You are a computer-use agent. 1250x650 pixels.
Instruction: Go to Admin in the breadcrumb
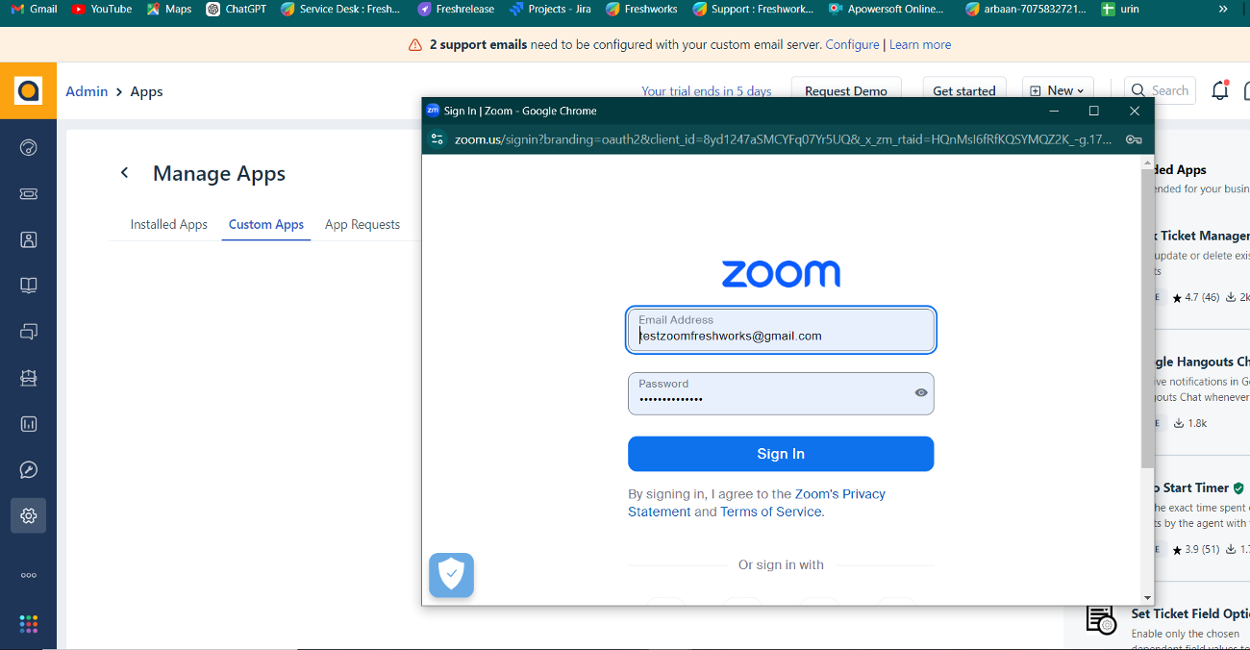(87, 91)
